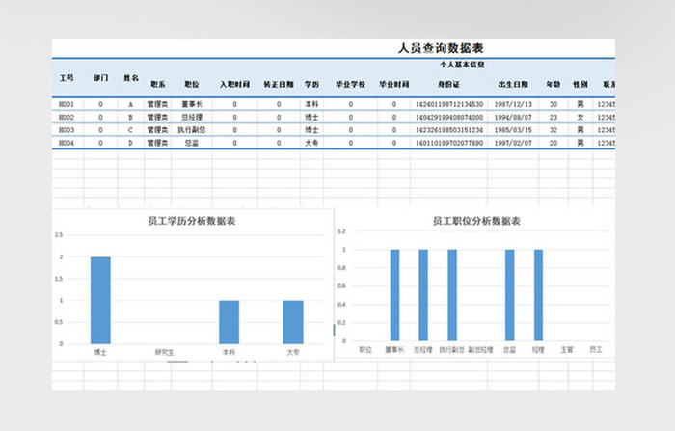Select the 毕业学校 column header
The height and width of the screenshot is (431, 675).
[x=350, y=84]
